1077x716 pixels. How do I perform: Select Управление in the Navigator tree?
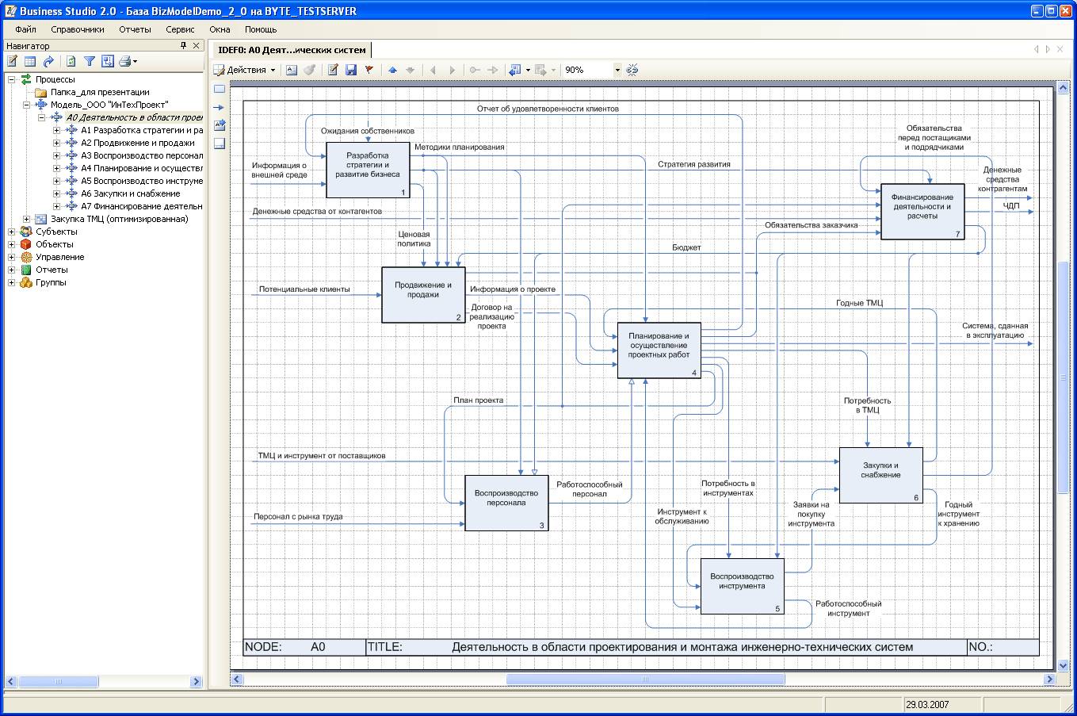[x=59, y=257]
